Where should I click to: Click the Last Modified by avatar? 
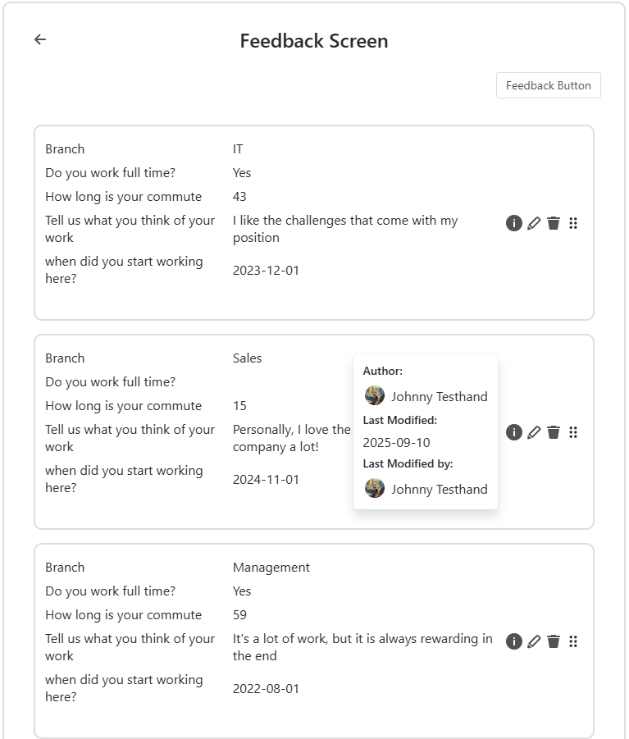[x=375, y=489]
